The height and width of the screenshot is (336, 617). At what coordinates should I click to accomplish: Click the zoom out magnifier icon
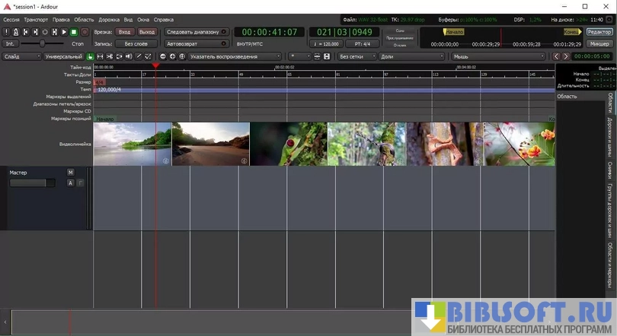pyautogui.click(x=163, y=56)
